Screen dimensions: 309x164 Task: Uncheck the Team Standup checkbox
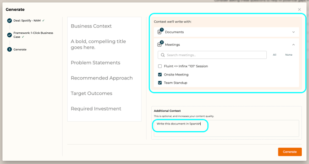click(x=160, y=83)
